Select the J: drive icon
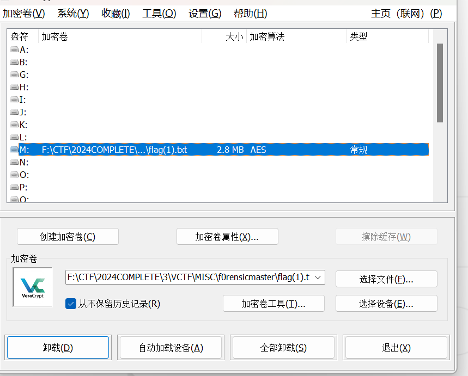The width and height of the screenshot is (468, 376). click(14, 112)
